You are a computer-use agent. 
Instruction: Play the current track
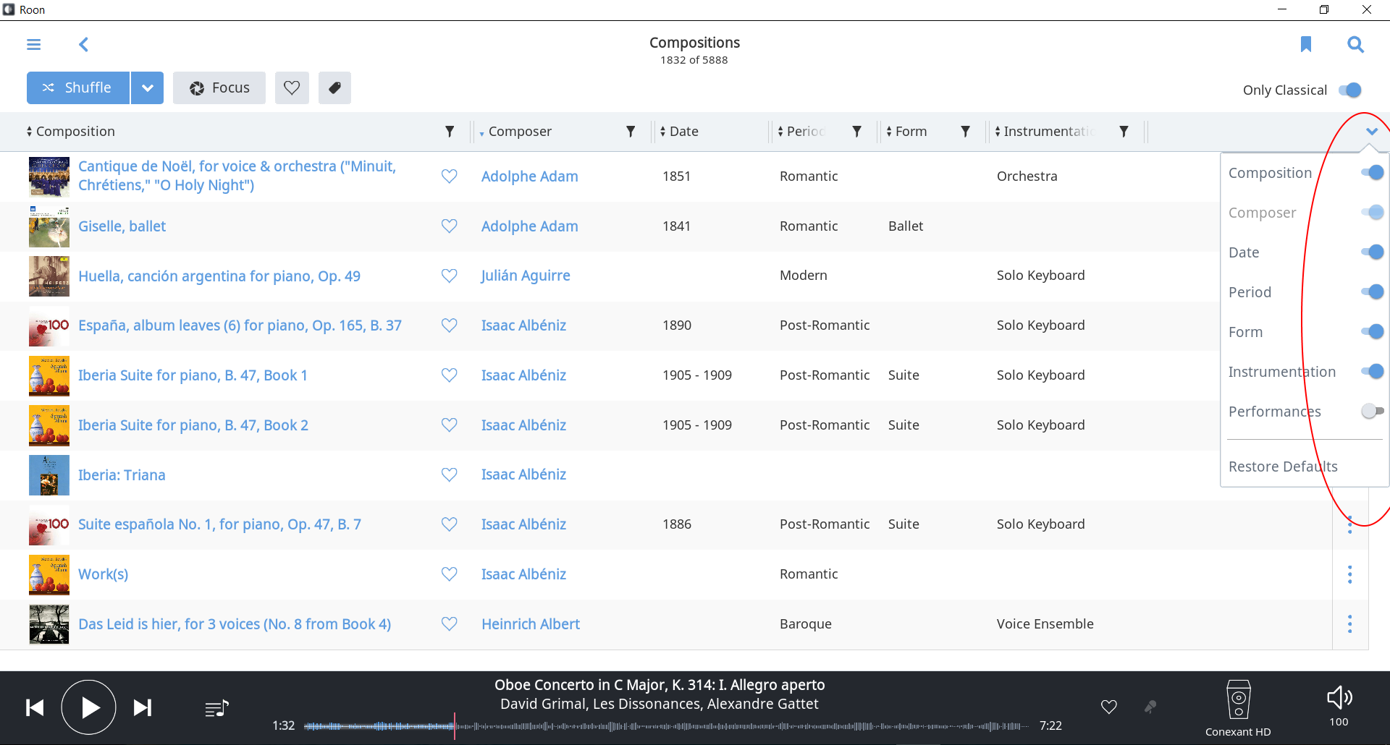88,707
